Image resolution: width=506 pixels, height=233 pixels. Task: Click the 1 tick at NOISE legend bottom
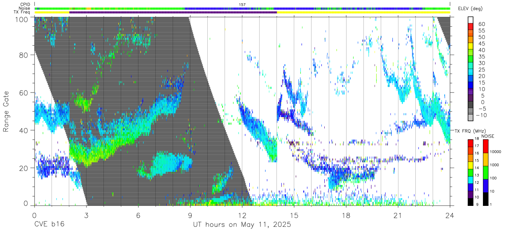click(x=491, y=205)
